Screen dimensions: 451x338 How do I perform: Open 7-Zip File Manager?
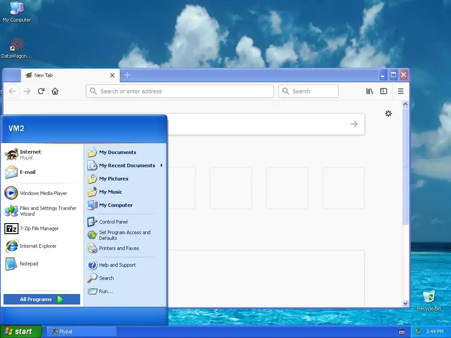(x=42, y=228)
